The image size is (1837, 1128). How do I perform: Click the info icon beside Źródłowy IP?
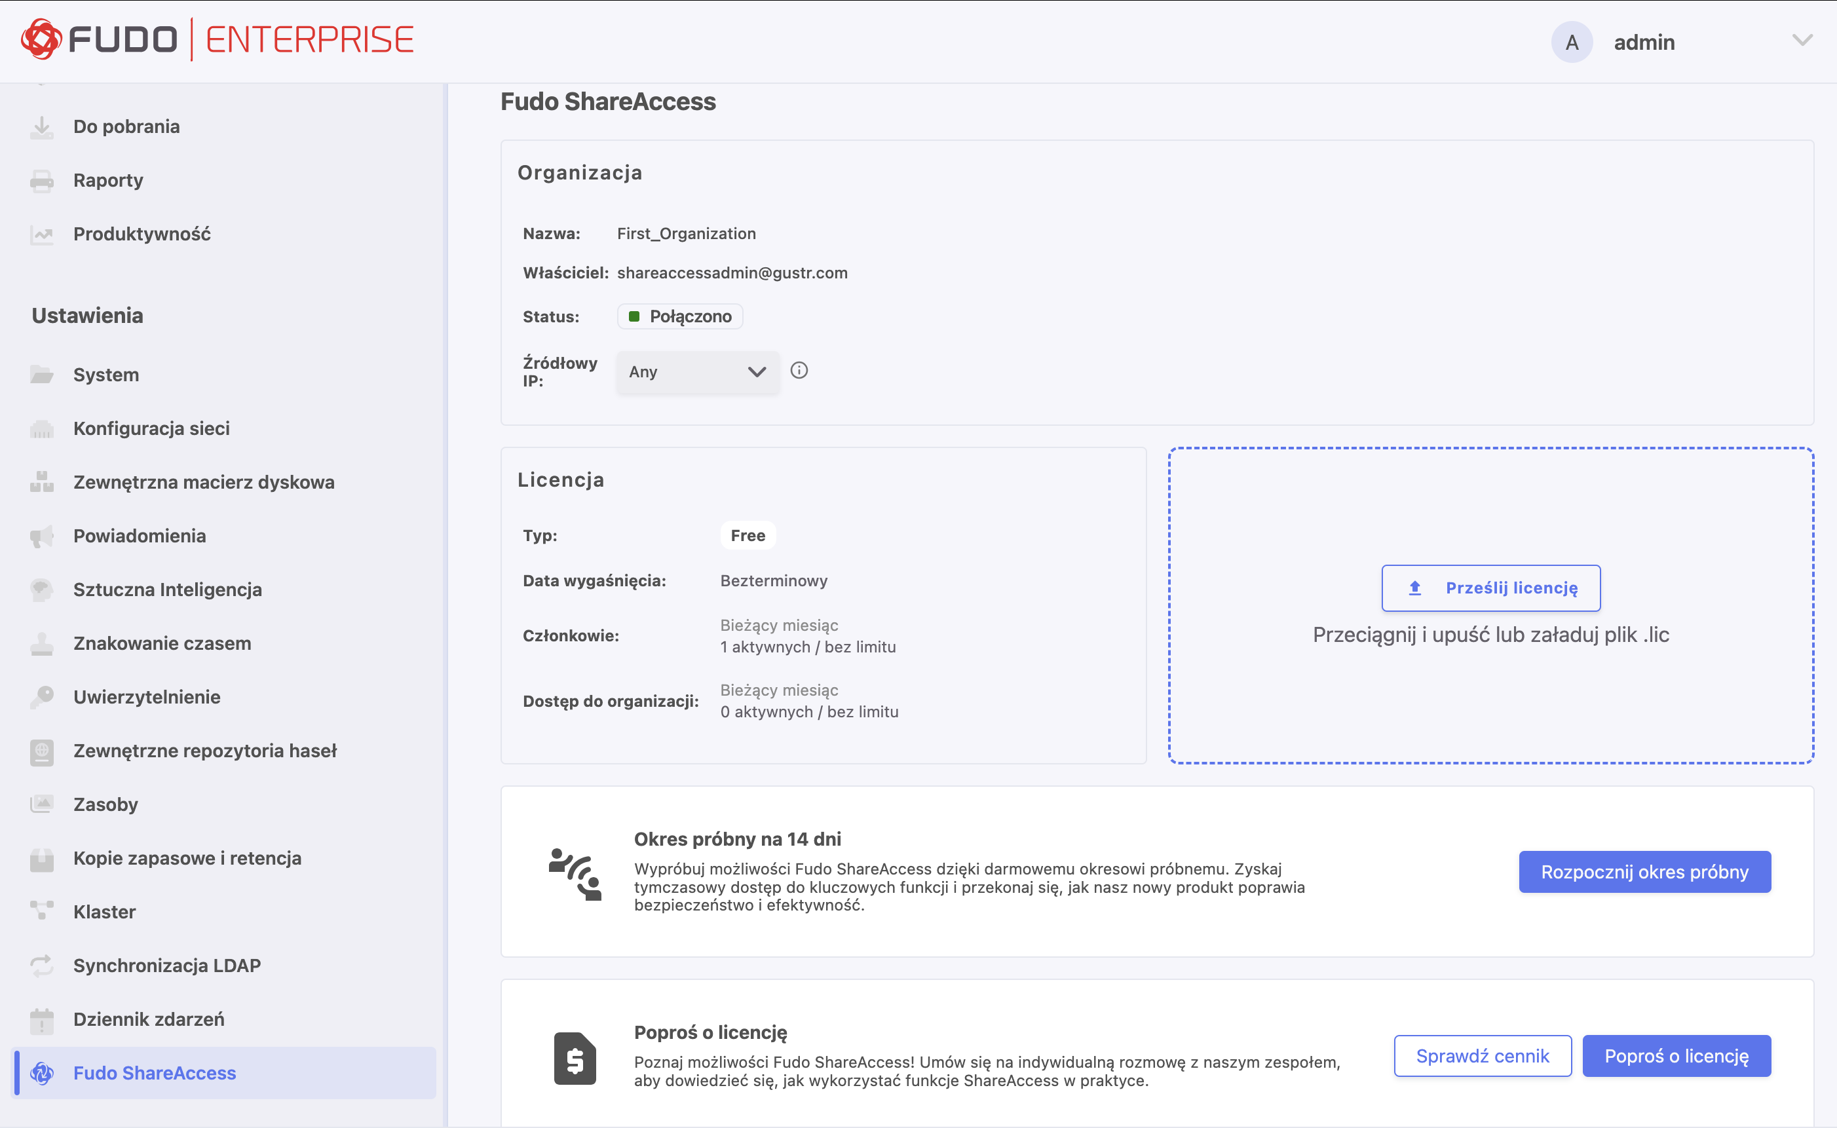tap(799, 371)
